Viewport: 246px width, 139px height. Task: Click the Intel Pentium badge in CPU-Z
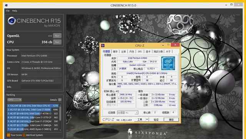pos(168,63)
